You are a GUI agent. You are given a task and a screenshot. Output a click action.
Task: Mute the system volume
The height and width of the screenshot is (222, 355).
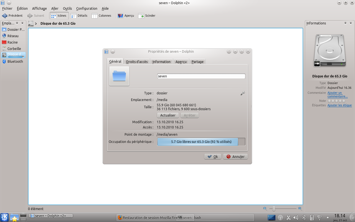(295, 218)
